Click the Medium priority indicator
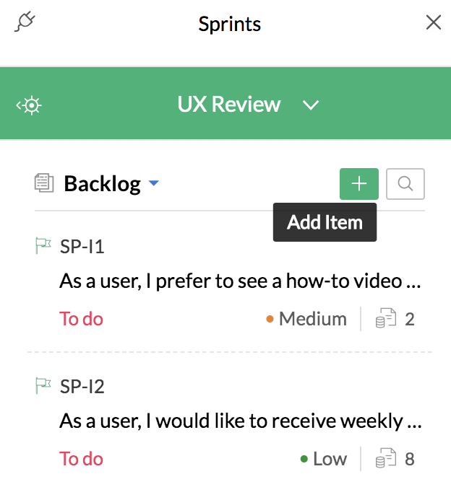 (306, 319)
